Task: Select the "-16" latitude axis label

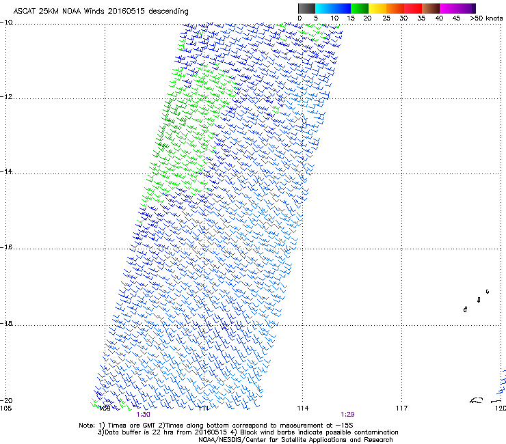Action: (6, 247)
